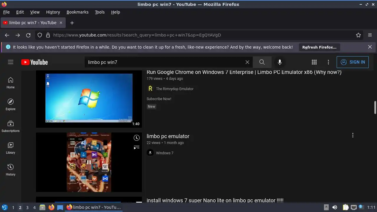The width and height of the screenshot is (377, 212).
Task: Open Library in the sidebar
Action: coord(11,148)
